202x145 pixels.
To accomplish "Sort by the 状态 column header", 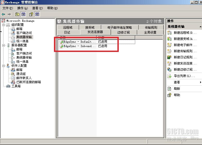I will point(116,37).
